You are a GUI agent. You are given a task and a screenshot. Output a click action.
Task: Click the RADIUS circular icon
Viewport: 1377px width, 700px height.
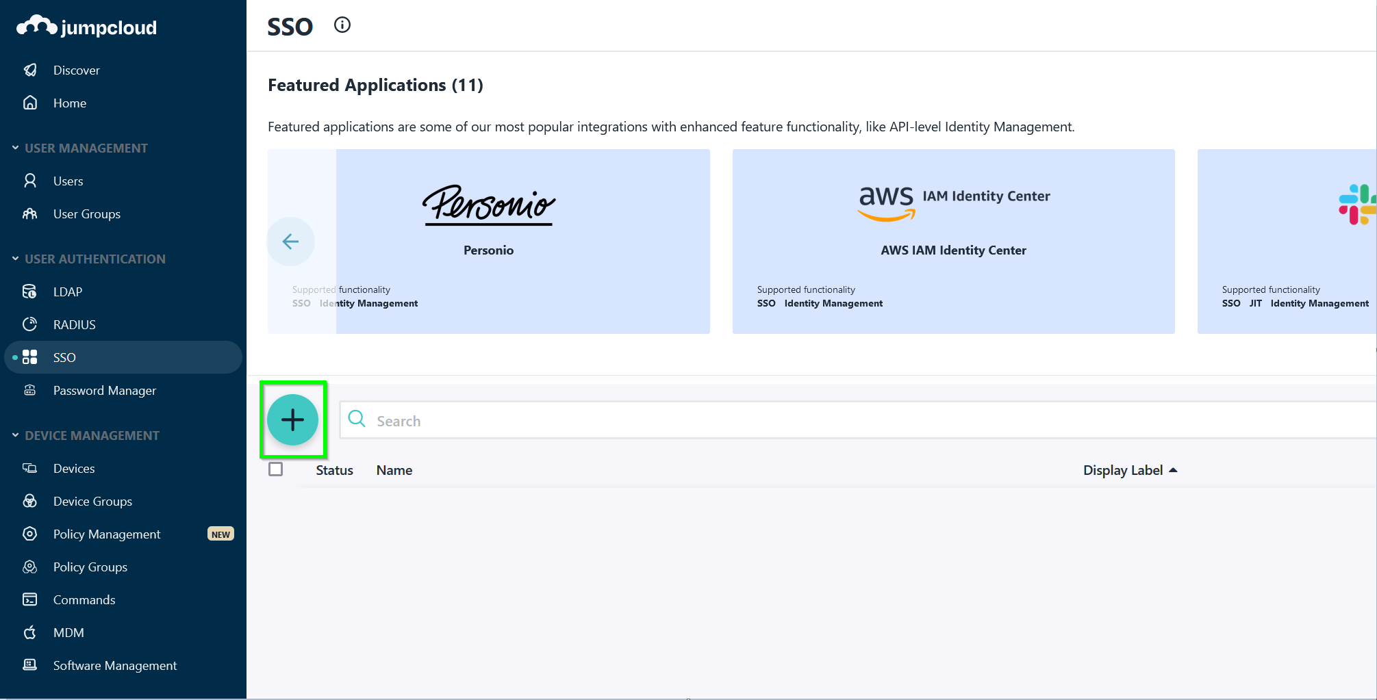[30, 324]
